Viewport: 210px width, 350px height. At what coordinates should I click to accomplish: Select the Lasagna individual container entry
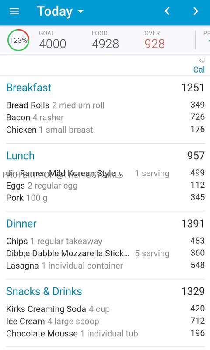pyautogui.click(x=105, y=266)
